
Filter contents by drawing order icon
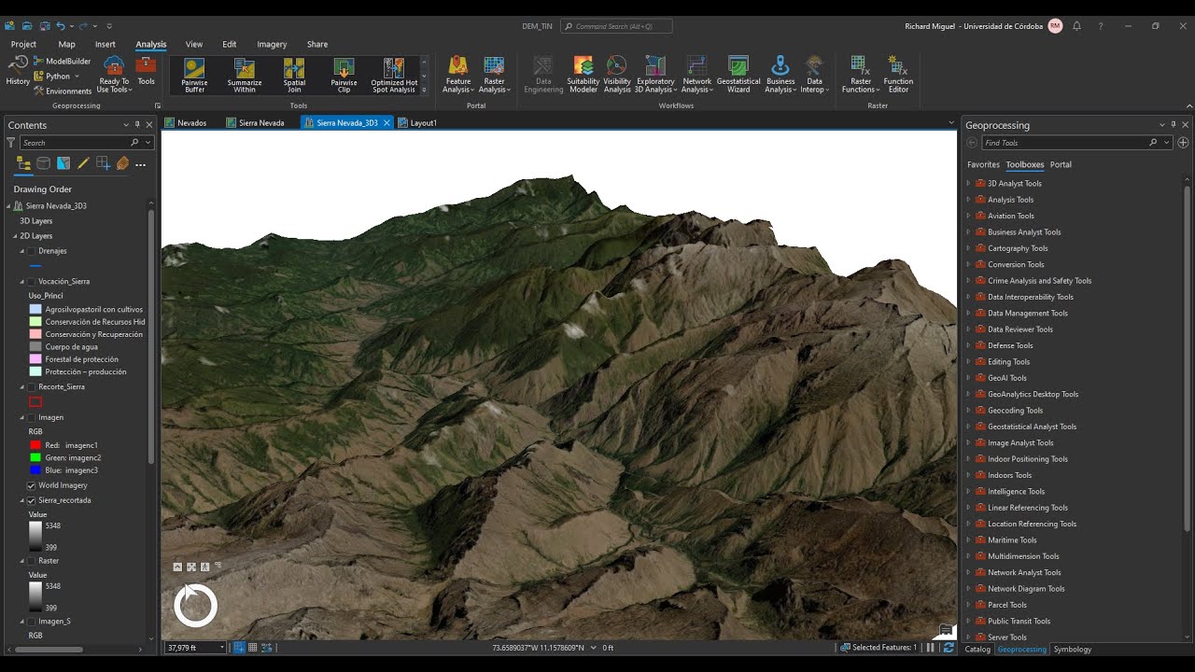pos(24,163)
